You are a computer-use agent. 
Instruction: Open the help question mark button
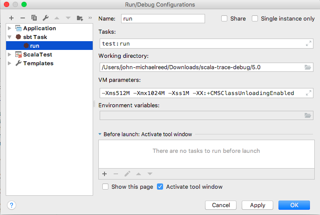(12, 205)
